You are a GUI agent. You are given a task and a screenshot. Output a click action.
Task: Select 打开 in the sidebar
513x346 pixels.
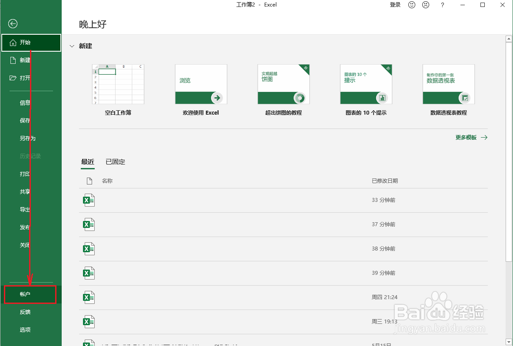[x=31, y=78]
